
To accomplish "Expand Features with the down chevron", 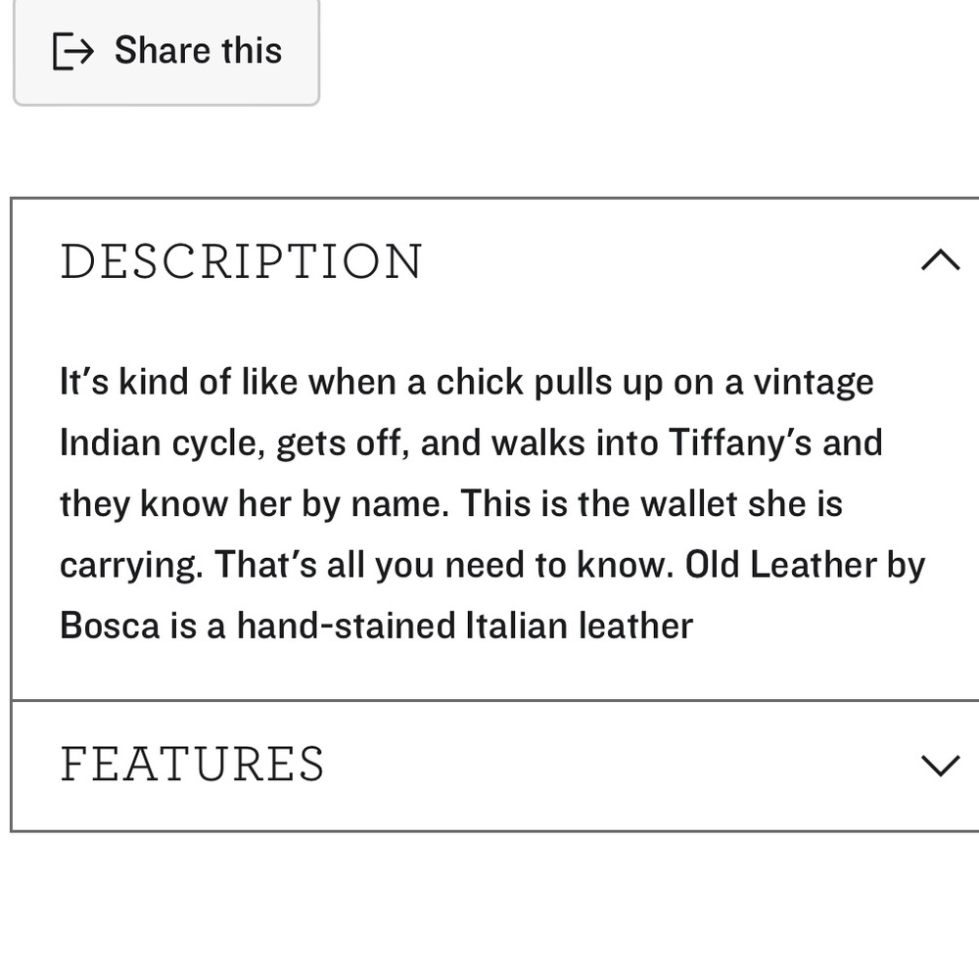I will coord(941,765).
